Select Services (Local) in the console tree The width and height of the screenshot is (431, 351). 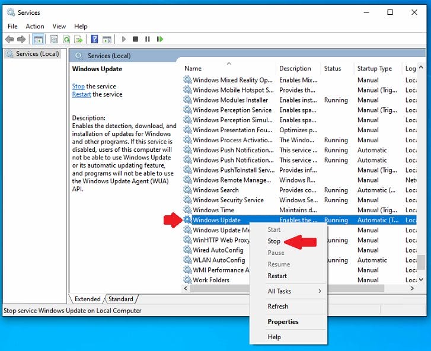point(37,54)
